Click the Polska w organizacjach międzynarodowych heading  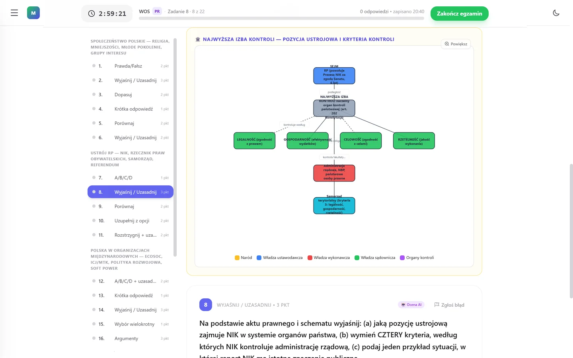click(x=127, y=259)
